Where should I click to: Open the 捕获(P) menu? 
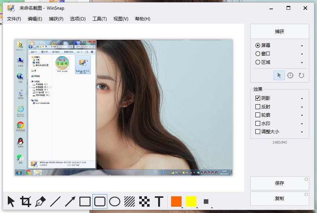(x=56, y=19)
